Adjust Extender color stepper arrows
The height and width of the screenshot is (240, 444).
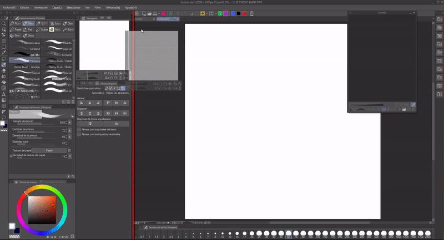(x=66, y=143)
